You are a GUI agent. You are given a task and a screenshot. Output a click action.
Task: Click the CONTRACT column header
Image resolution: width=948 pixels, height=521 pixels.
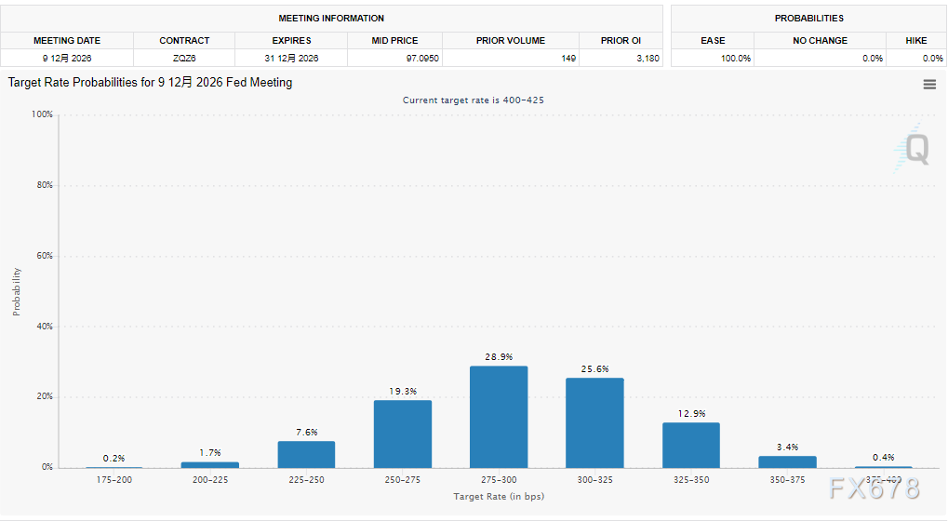(x=184, y=41)
